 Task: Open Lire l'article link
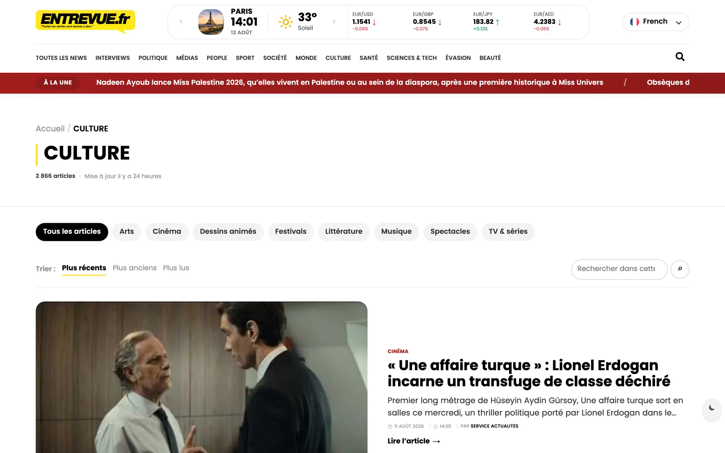[x=414, y=441]
